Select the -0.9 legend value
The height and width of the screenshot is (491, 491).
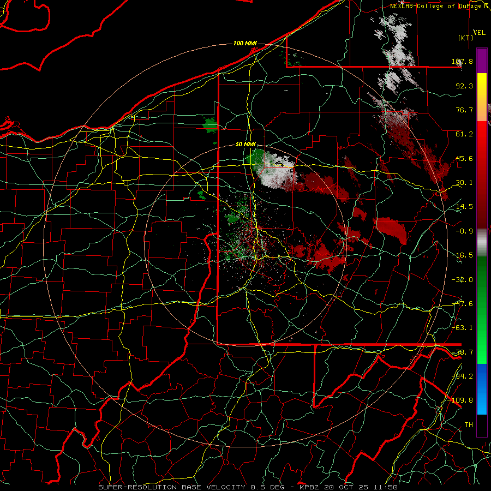464,231
